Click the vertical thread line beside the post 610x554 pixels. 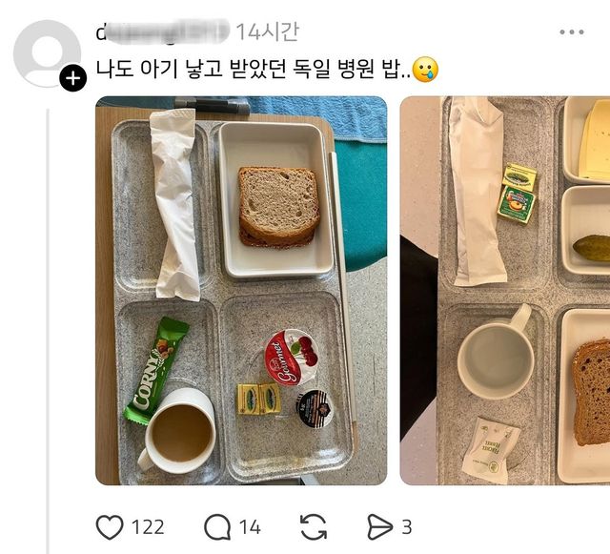(48, 331)
